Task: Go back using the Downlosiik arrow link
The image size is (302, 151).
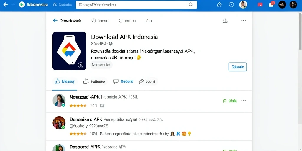Action: 67,21
